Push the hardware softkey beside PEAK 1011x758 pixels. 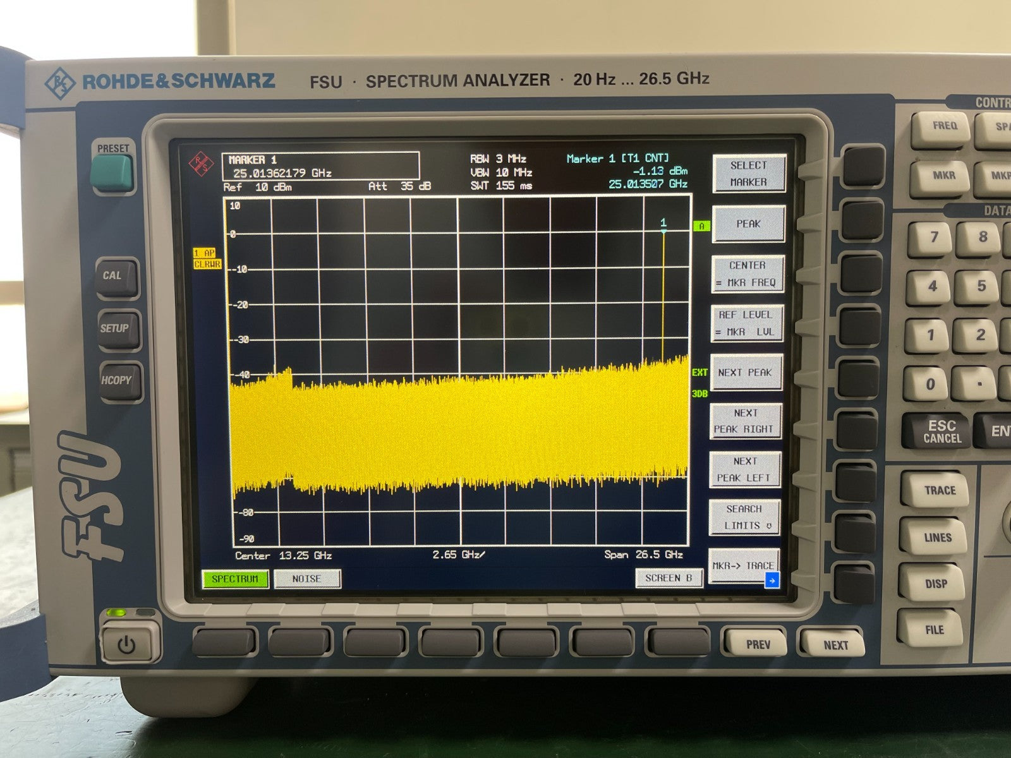click(x=864, y=220)
